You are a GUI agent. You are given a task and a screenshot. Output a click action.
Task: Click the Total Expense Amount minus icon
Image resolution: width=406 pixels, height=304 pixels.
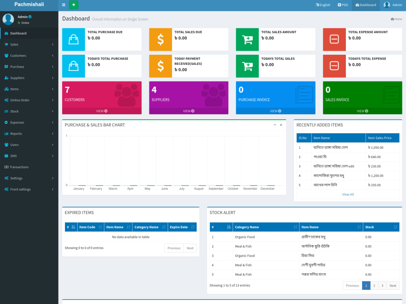[x=334, y=39]
